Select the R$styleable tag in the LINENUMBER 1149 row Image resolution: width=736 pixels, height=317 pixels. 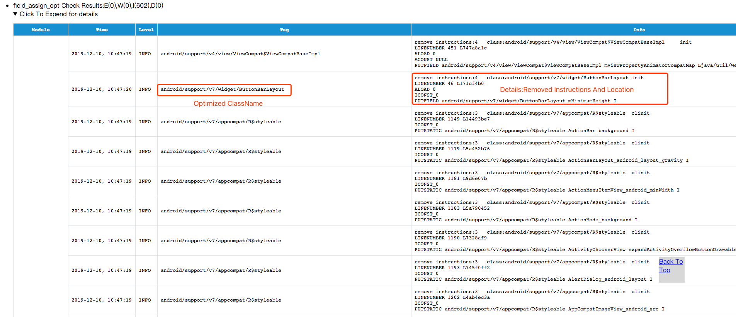[x=221, y=122]
